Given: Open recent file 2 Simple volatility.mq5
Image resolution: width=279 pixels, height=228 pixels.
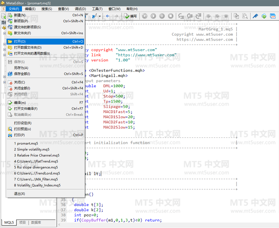Looking at the screenshot, I should click(x=45, y=149).
